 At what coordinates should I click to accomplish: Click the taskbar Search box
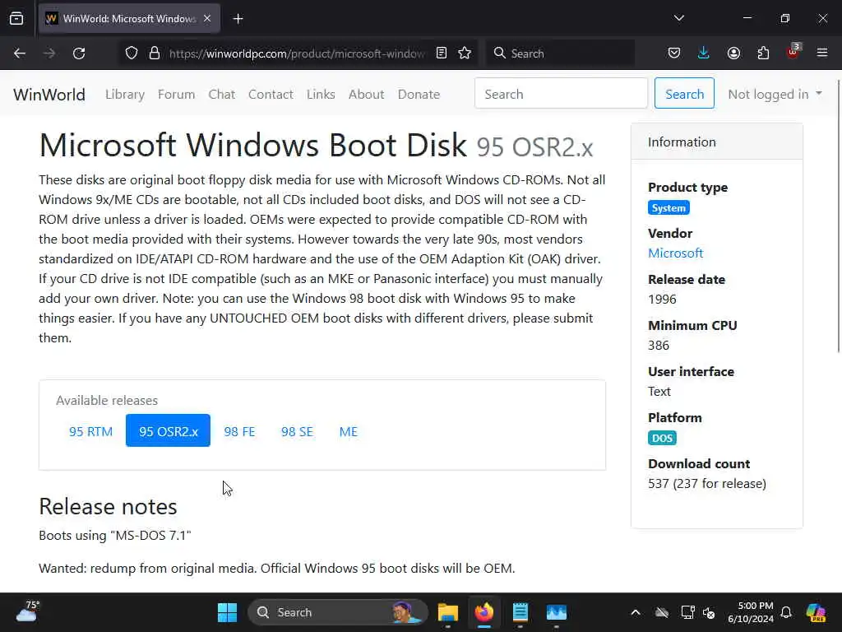(x=338, y=612)
